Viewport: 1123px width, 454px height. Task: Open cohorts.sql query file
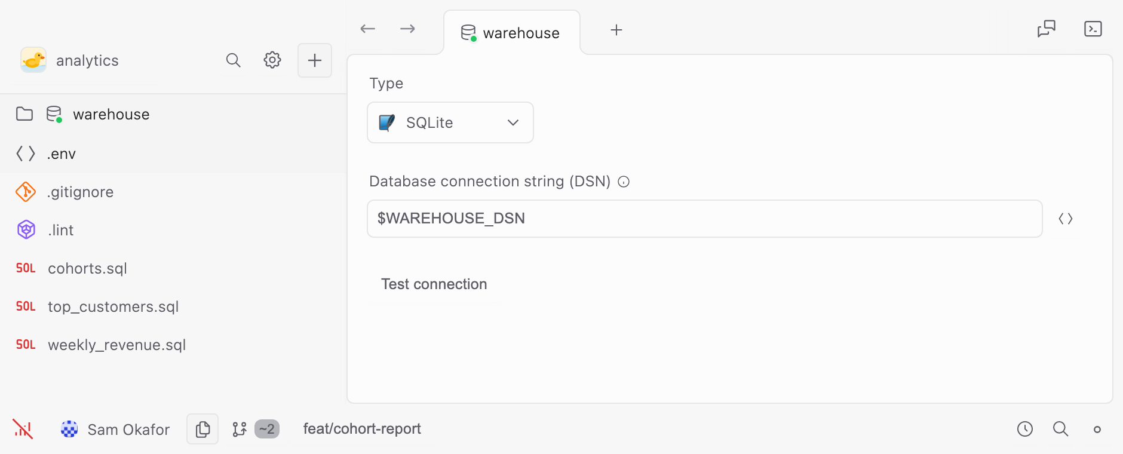(173, 268)
